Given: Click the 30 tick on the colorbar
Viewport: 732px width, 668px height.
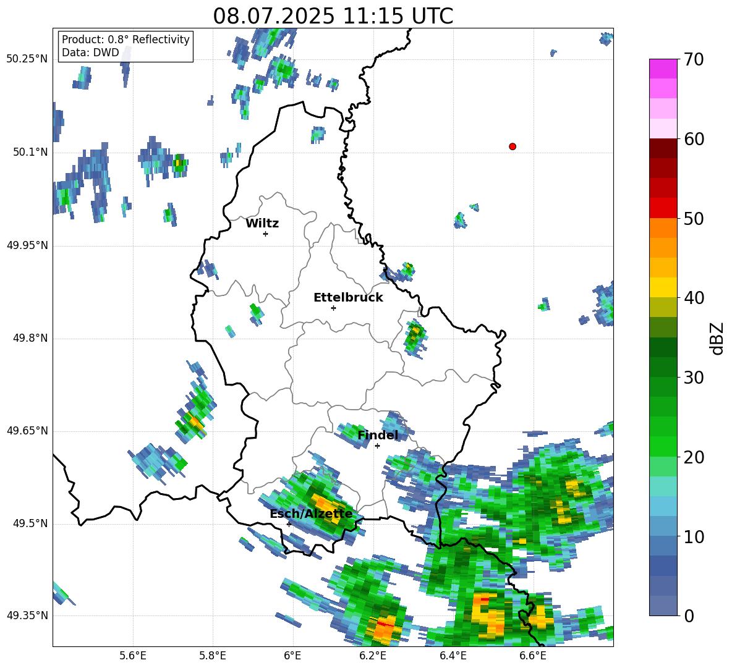Looking at the screenshot, I should (694, 378).
